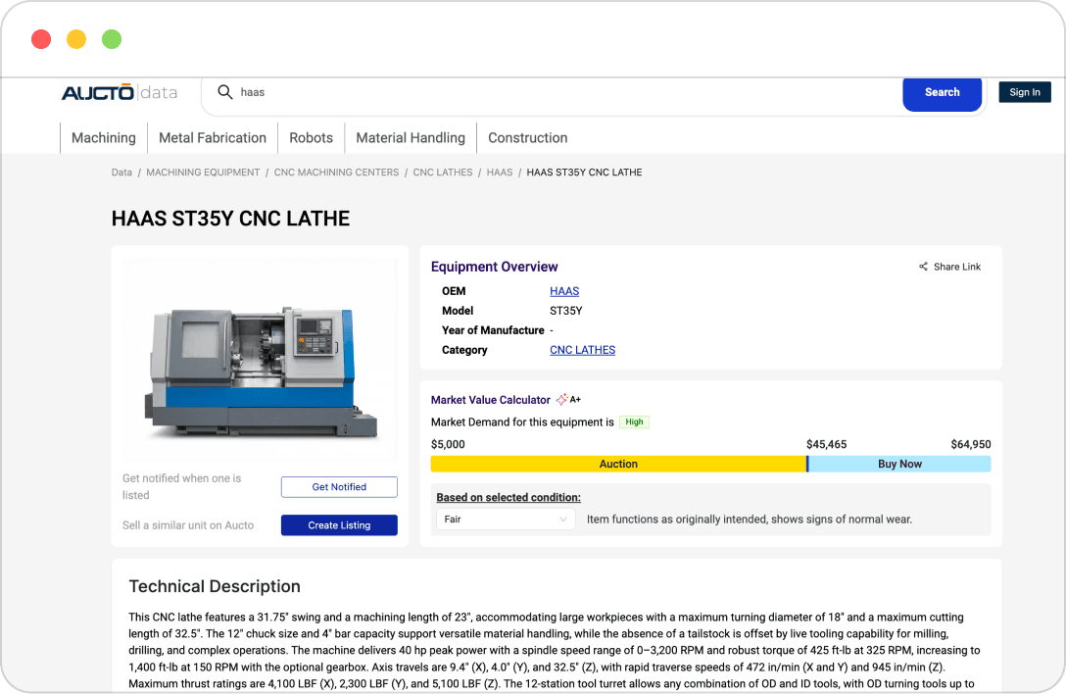Image resolution: width=1066 pixels, height=694 pixels.
Task: Click the Market Value Calculator title
Action: point(491,400)
